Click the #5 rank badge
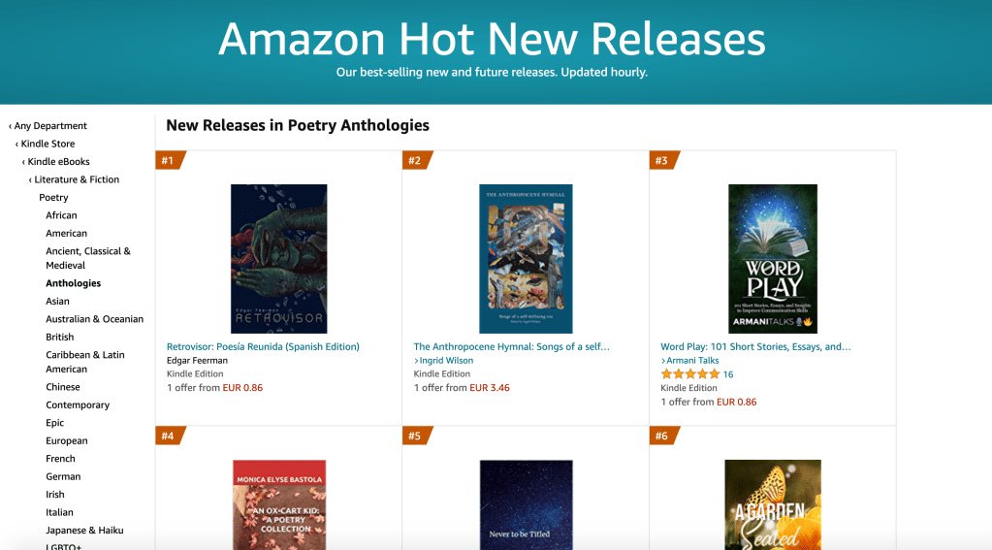992x550 pixels. click(415, 437)
